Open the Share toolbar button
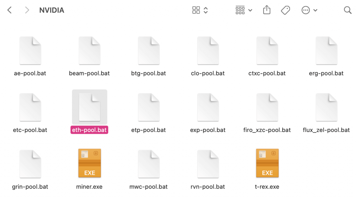The image size is (356, 198). (267, 10)
